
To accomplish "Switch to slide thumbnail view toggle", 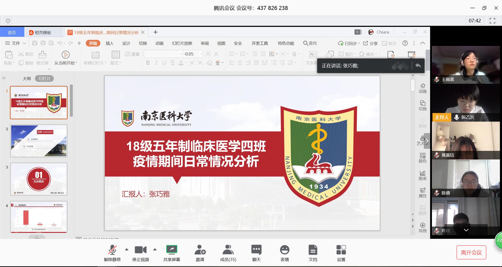I will click(44, 79).
